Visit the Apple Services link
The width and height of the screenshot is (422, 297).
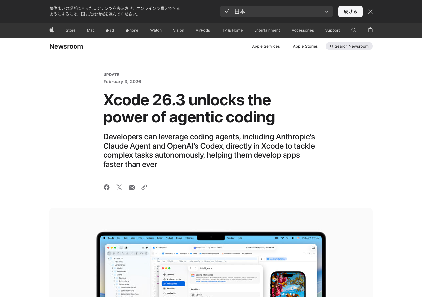pos(266,46)
